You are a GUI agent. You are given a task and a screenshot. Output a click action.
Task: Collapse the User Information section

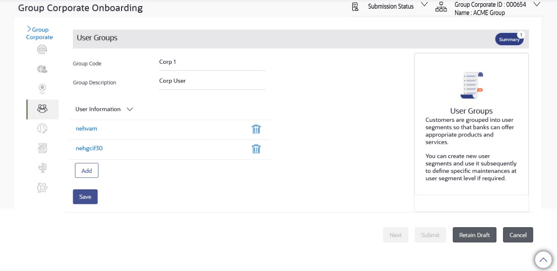(x=129, y=109)
